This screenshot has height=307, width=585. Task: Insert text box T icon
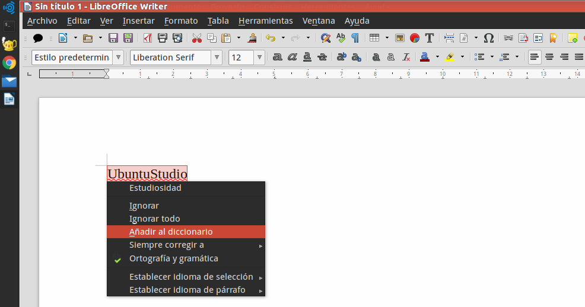pyautogui.click(x=430, y=38)
